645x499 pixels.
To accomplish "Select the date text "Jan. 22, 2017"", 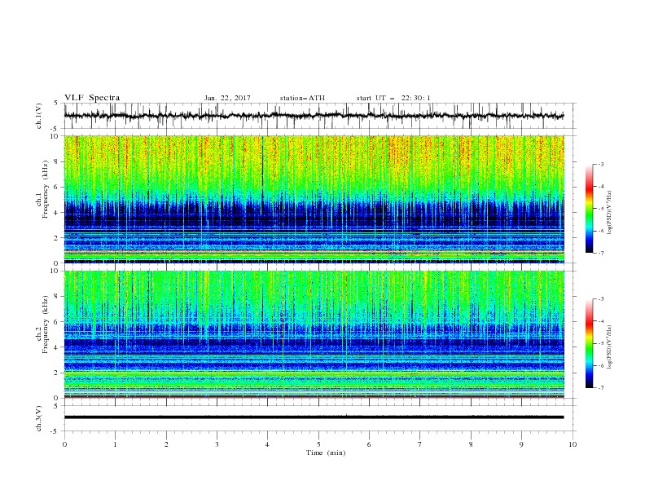I will click(x=227, y=98).
